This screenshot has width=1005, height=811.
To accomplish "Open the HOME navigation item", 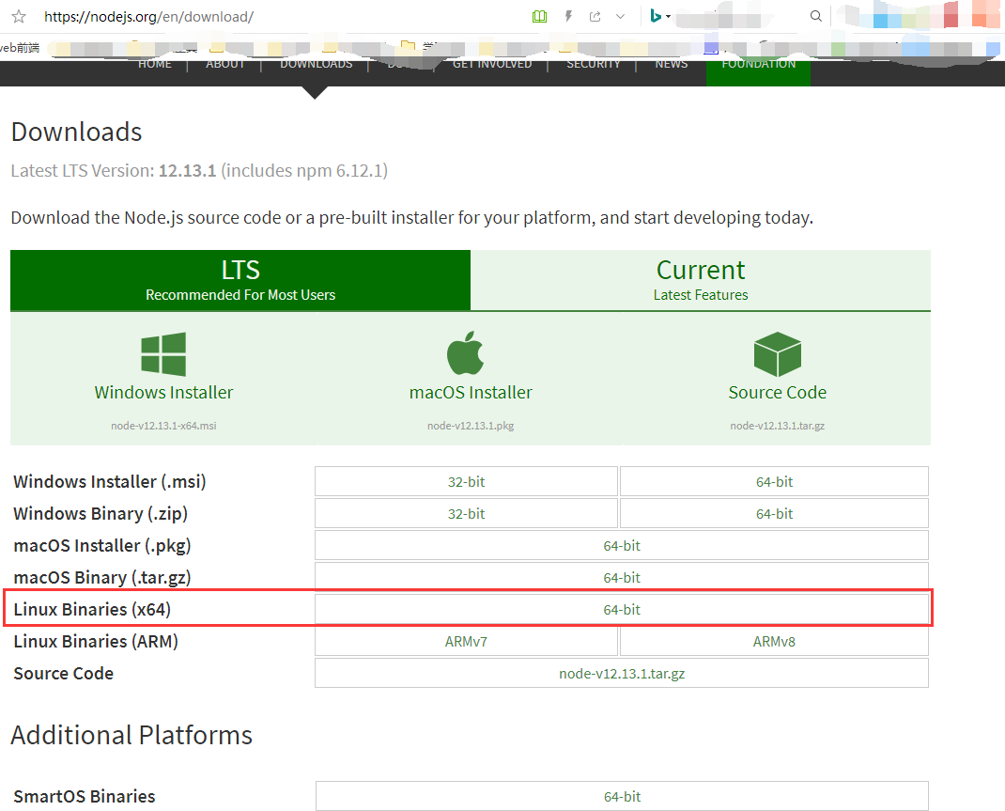I will pyautogui.click(x=155, y=64).
